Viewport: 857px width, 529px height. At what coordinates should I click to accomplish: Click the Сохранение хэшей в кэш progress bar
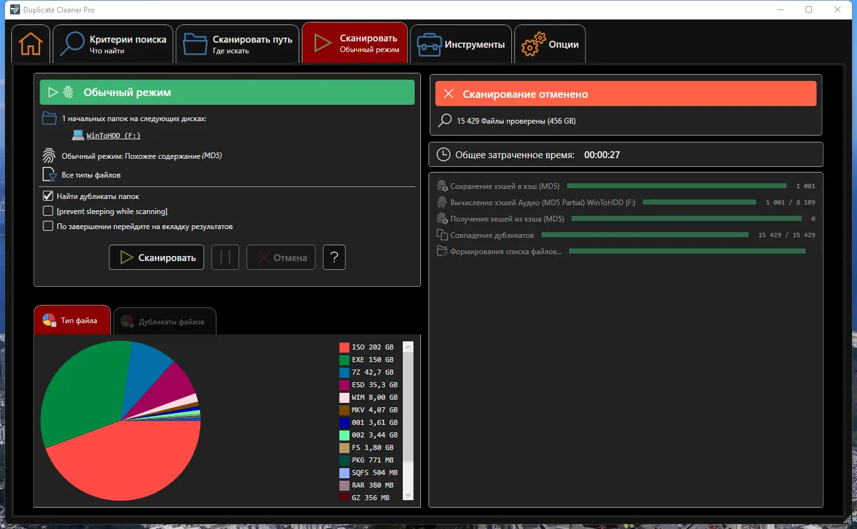676,186
